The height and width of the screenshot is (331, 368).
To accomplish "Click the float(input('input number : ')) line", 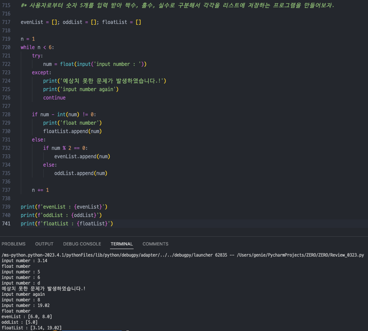I will pyautogui.click(x=95, y=64).
